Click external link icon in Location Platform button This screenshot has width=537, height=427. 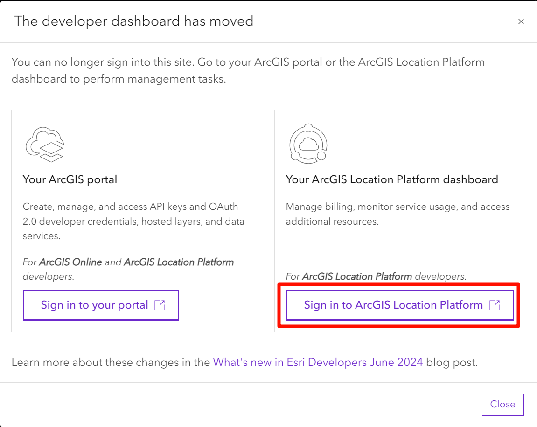[x=495, y=305]
